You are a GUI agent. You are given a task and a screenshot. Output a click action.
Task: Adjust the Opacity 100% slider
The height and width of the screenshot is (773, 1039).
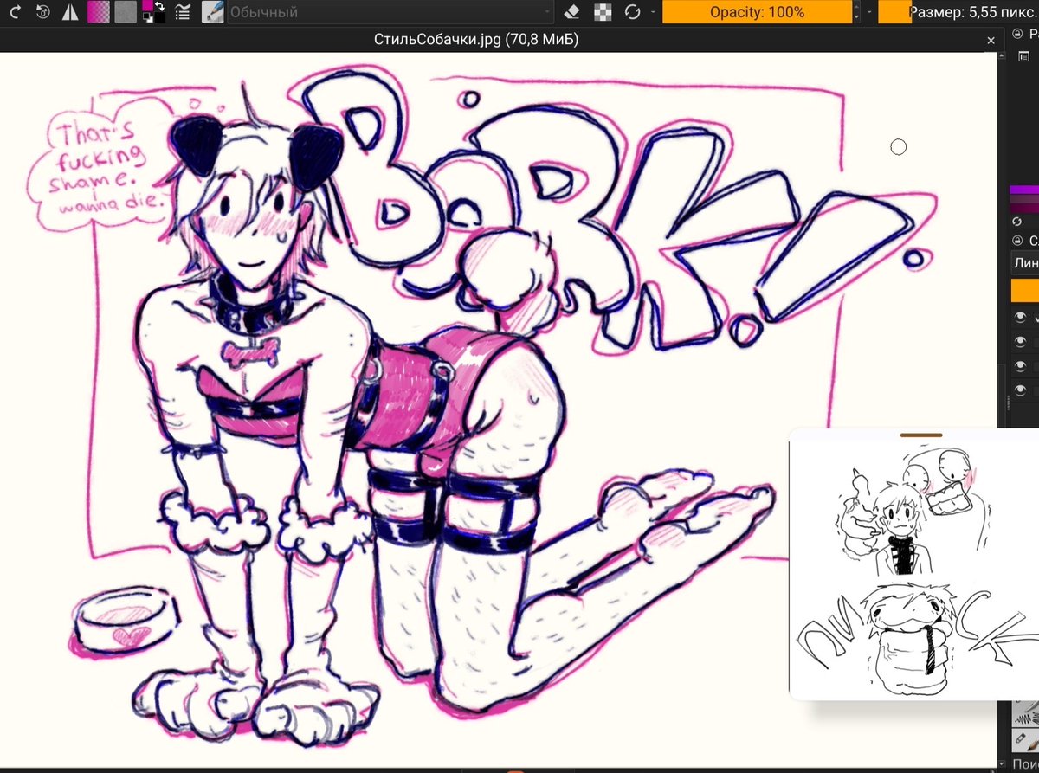pos(757,12)
